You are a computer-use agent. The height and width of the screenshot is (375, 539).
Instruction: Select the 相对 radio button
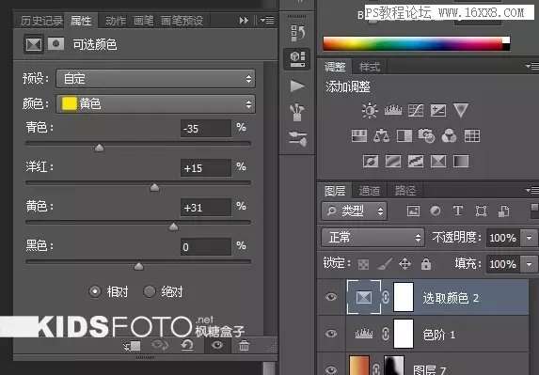tap(94, 291)
